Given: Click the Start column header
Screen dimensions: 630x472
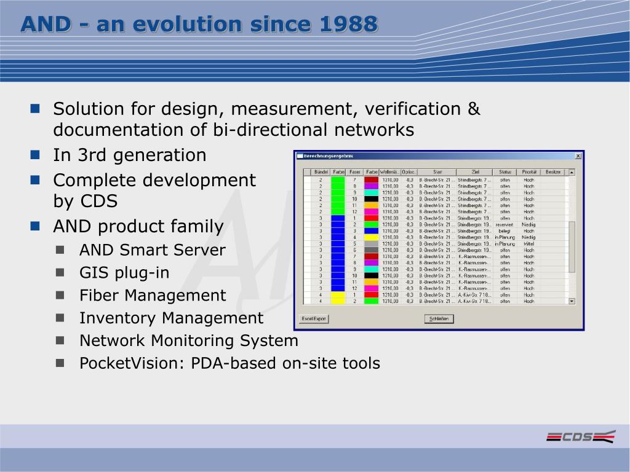Looking at the screenshot, I should tap(437, 172).
